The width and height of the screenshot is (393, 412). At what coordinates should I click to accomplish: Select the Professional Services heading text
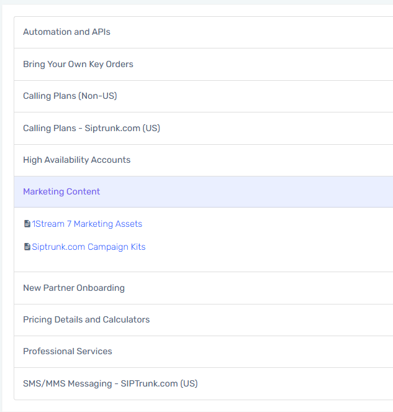coord(68,352)
